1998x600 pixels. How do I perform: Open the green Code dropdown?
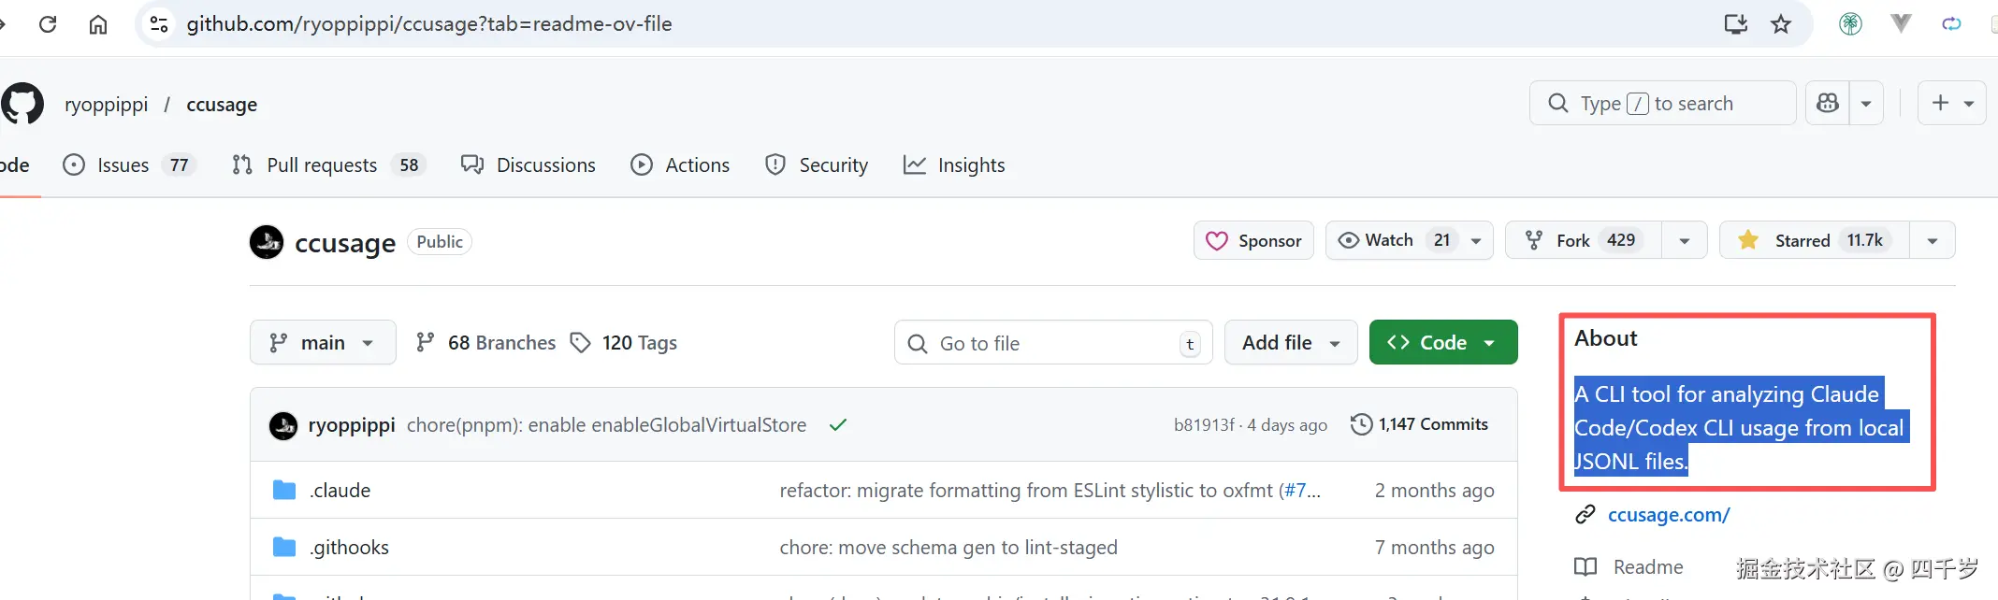tap(1442, 343)
